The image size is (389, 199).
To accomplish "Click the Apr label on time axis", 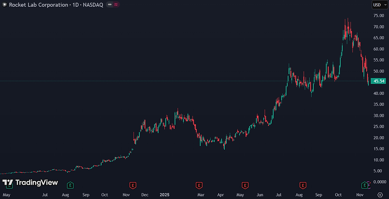I will pyautogui.click(x=221, y=195).
